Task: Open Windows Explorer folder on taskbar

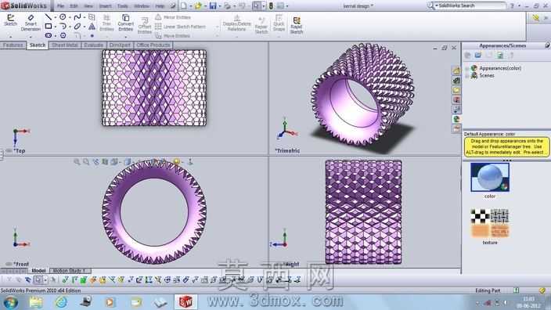Action: [36, 302]
